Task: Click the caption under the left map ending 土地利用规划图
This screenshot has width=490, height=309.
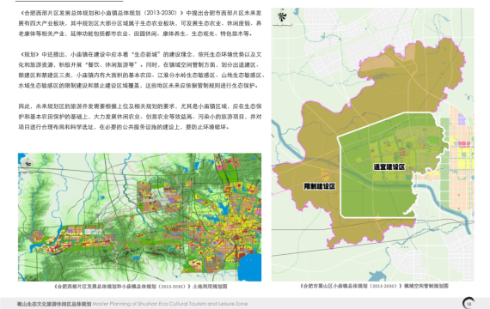Action: (x=140, y=287)
